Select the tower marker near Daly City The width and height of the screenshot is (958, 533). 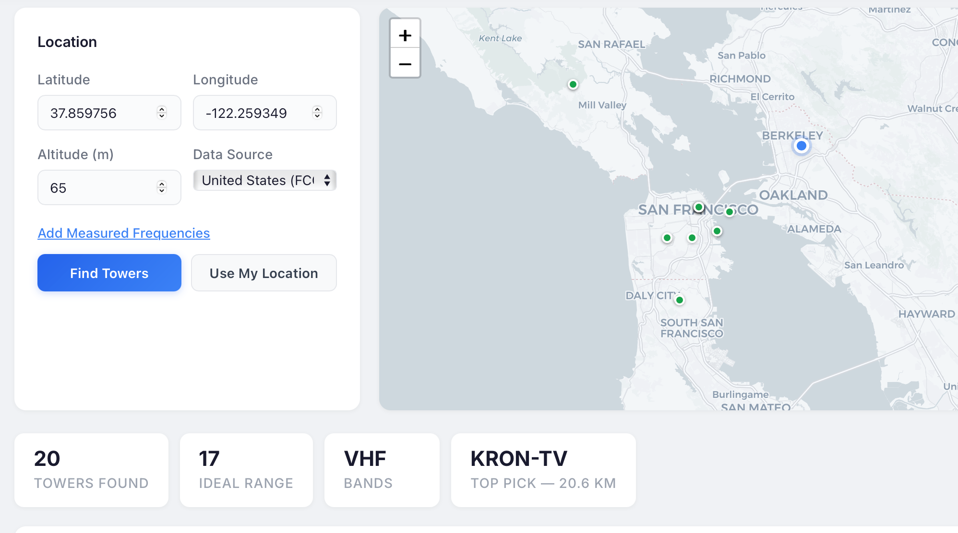click(679, 300)
